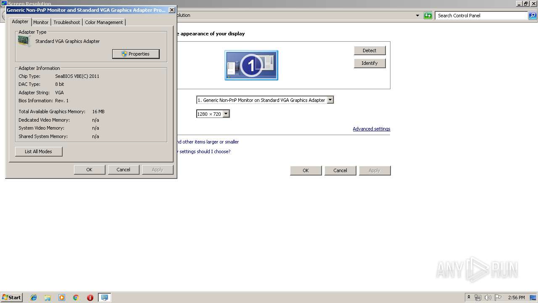The width and height of the screenshot is (538, 303).
Task: Click the 'Dedicated Video Memory:' label
Action: point(44,120)
